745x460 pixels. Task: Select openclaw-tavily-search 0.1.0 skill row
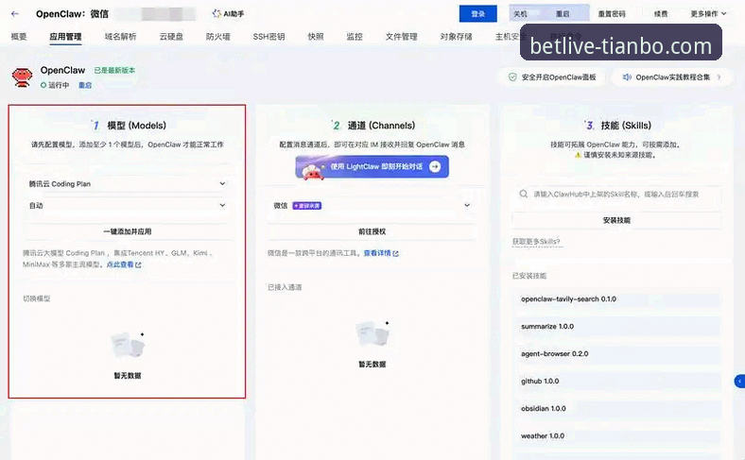617,299
